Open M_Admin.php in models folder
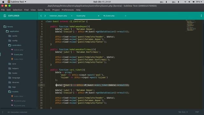 click(20, 101)
